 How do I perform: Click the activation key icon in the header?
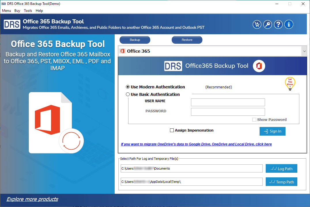(267, 24)
